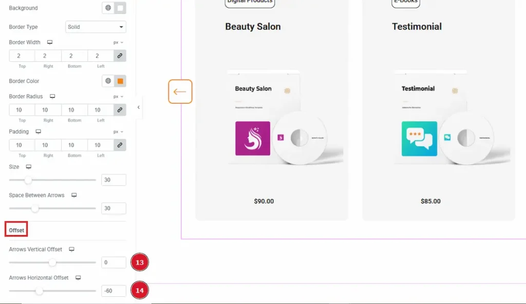Click responsive device icon beside Size
Image resolution: width=526 pixels, height=304 pixels.
[x=29, y=167]
